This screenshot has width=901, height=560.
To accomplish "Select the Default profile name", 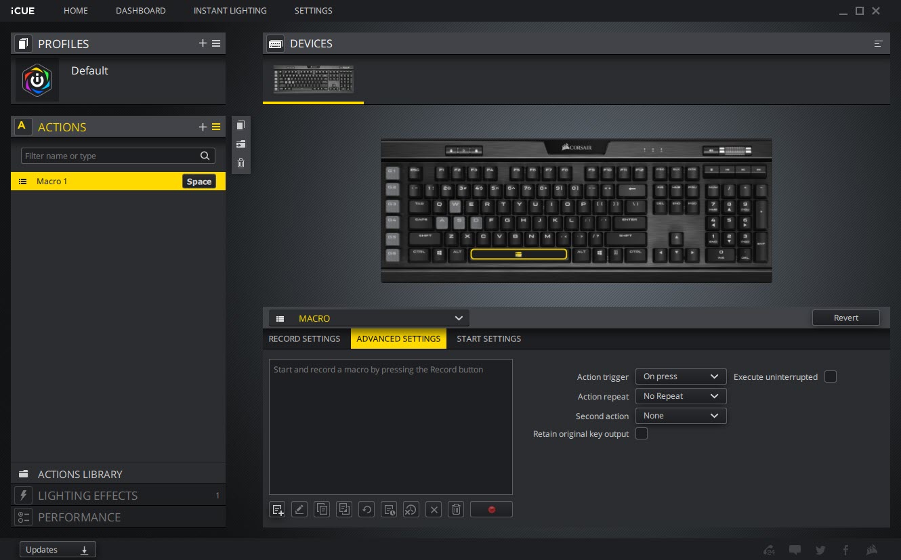I will 89,70.
